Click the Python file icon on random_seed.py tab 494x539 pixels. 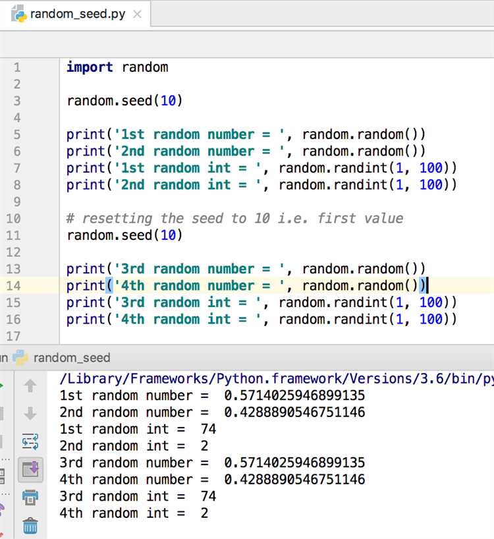[19, 14]
